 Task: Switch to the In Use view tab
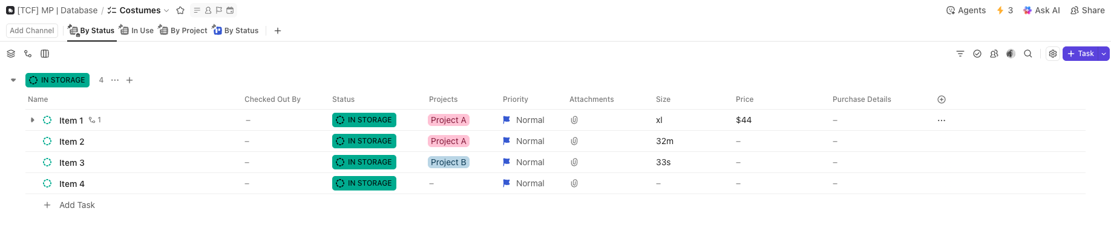click(137, 30)
